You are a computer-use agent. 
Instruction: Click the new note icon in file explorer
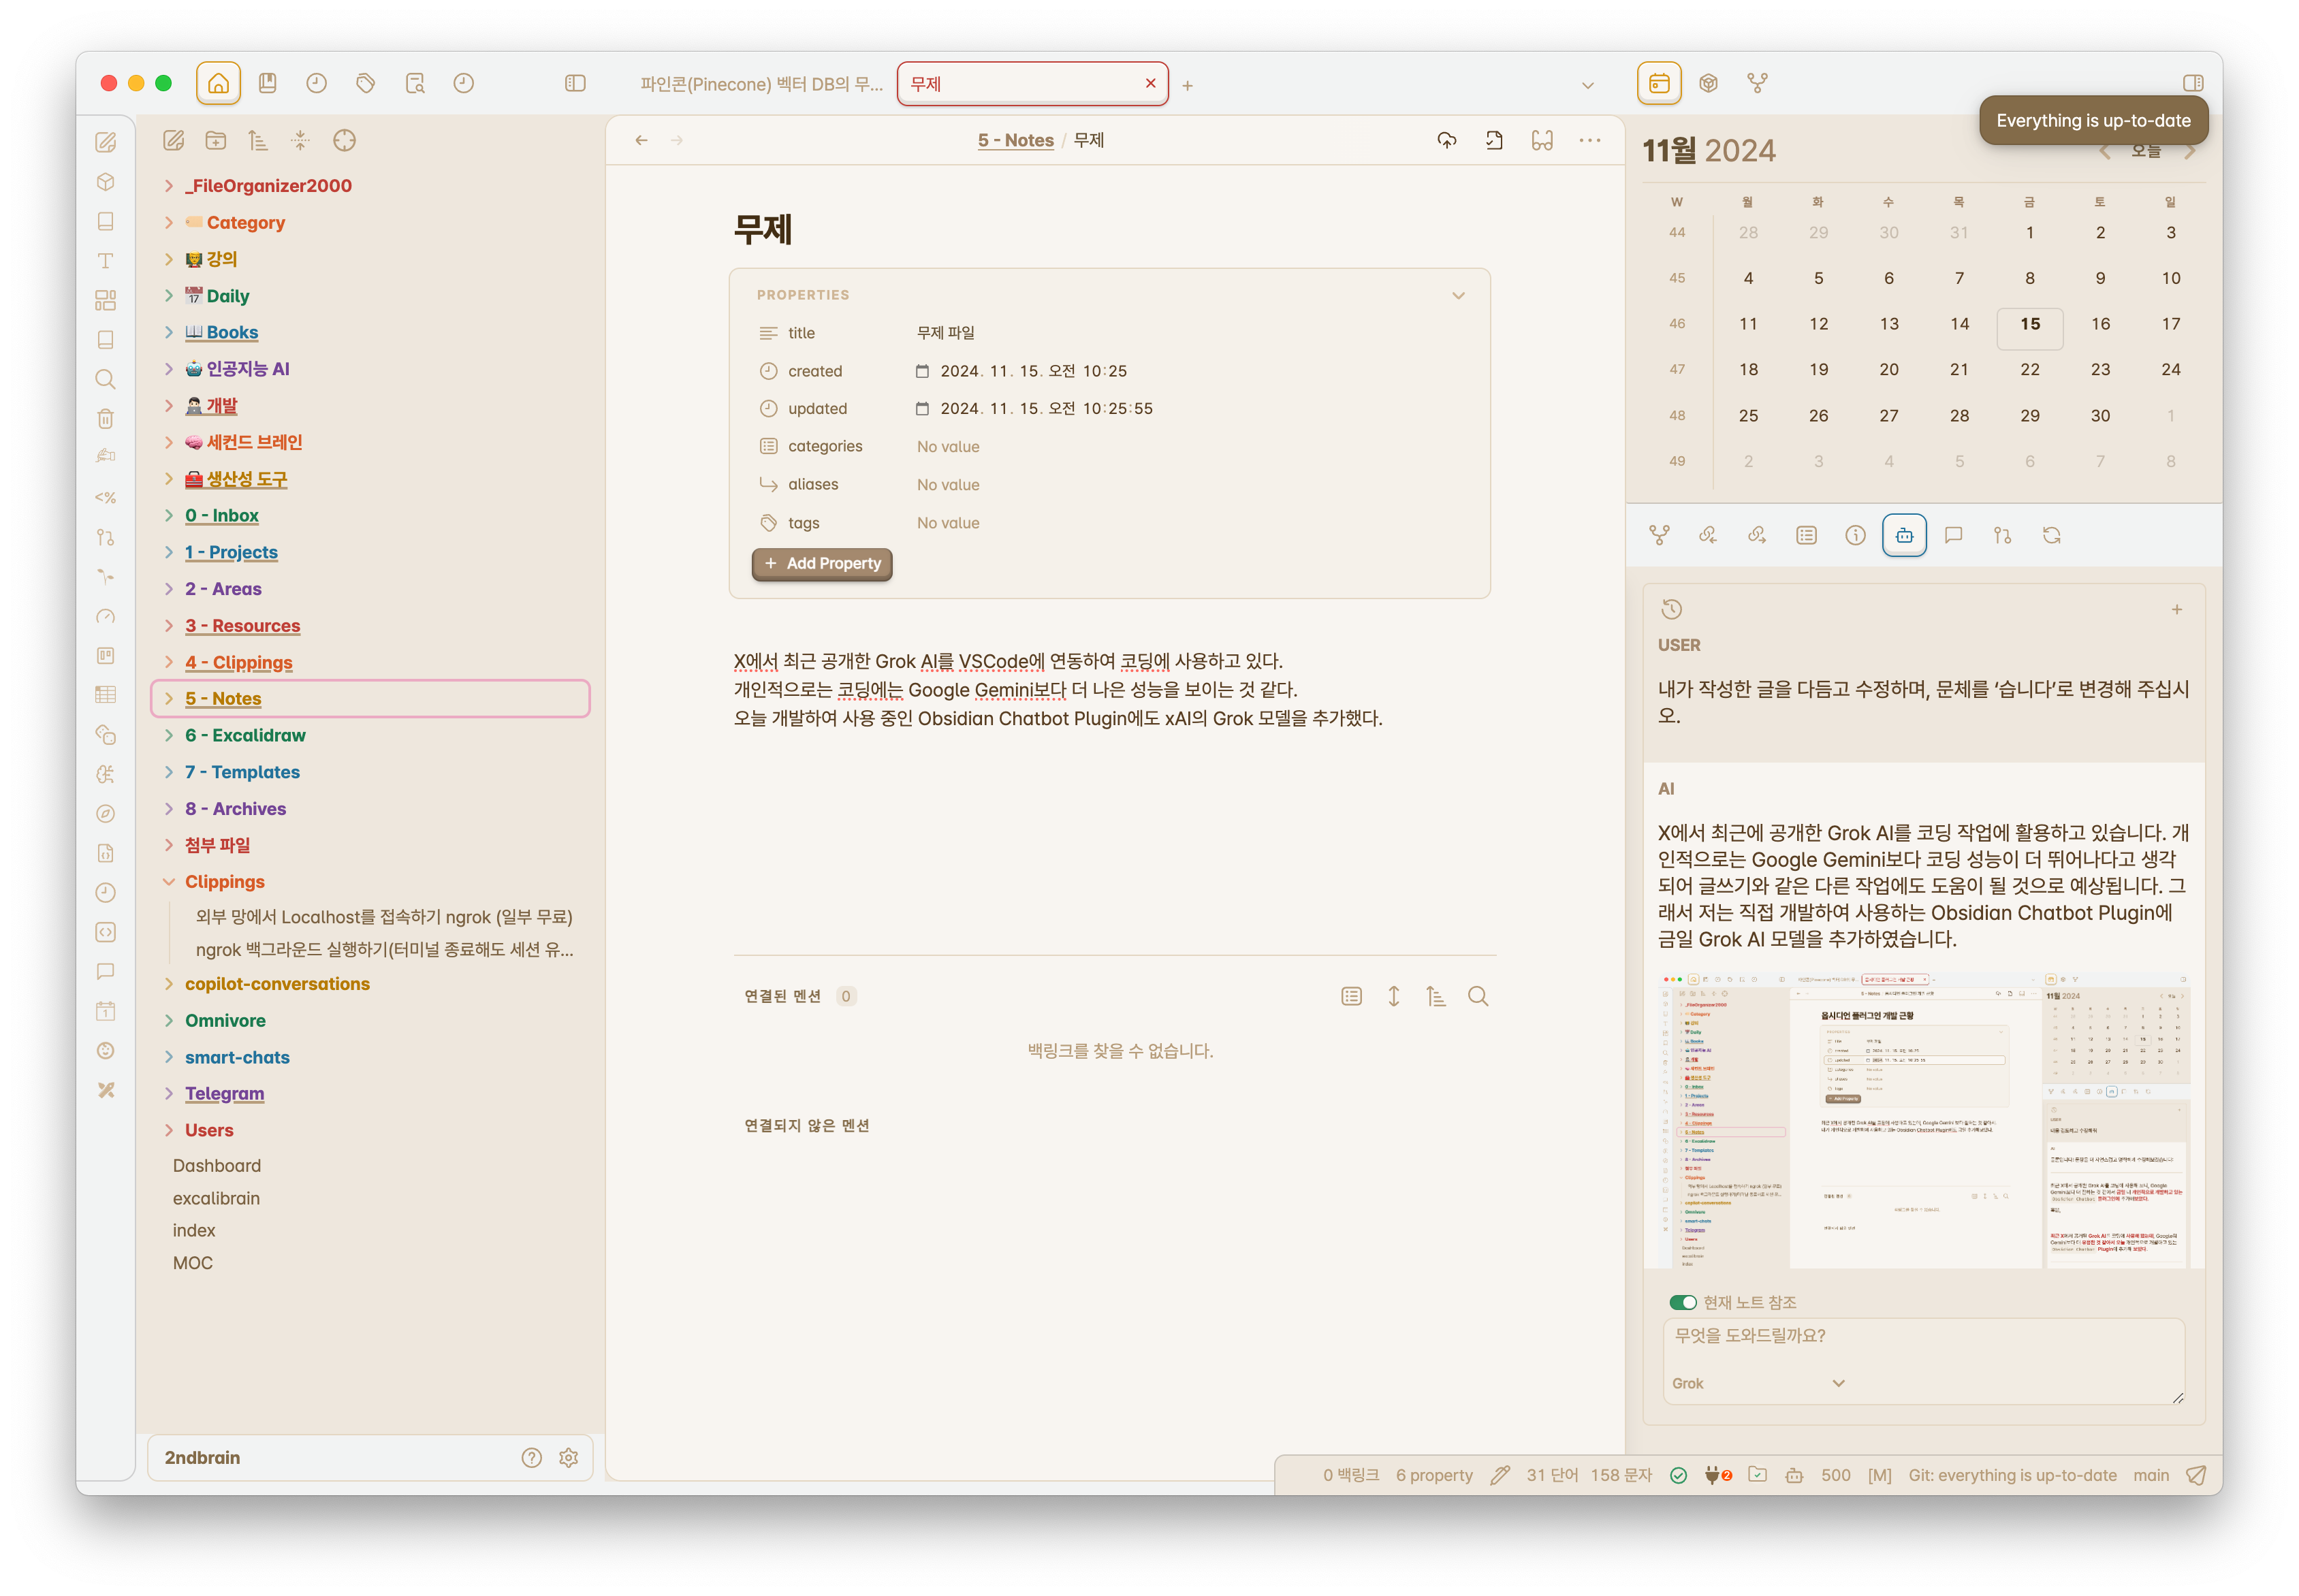[174, 141]
